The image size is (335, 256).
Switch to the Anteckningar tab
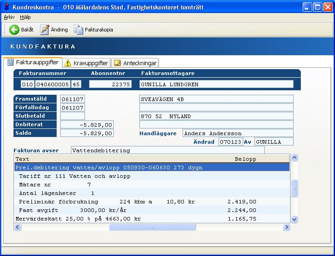(x=135, y=63)
